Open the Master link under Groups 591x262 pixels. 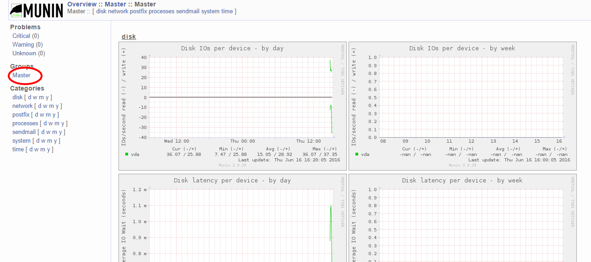coord(21,75)
